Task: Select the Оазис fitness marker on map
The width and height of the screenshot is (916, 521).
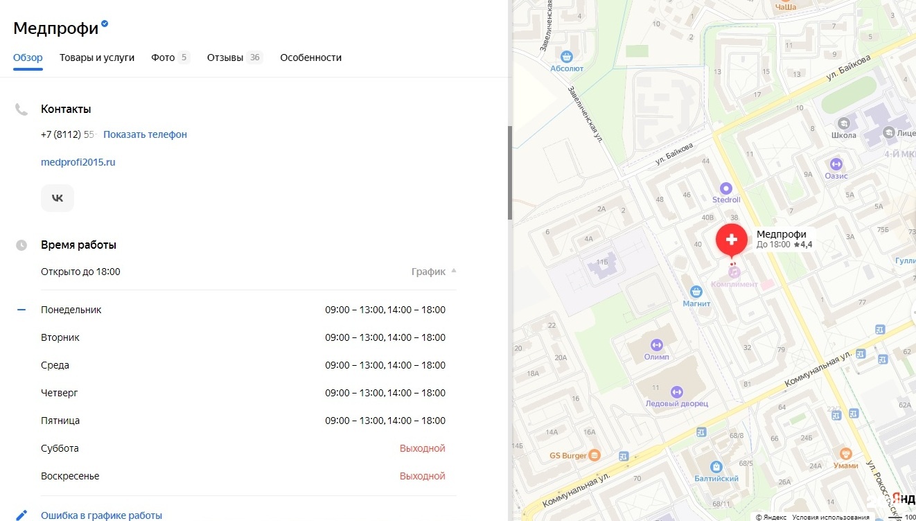Action: (x=836, y=164)
